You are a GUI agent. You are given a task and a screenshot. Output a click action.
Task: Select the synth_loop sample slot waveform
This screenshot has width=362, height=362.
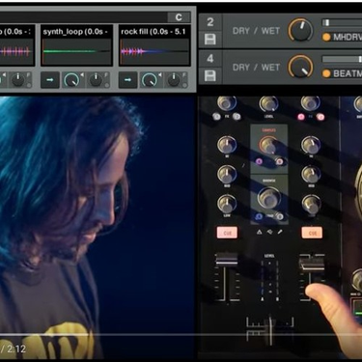tap(77, 51)
